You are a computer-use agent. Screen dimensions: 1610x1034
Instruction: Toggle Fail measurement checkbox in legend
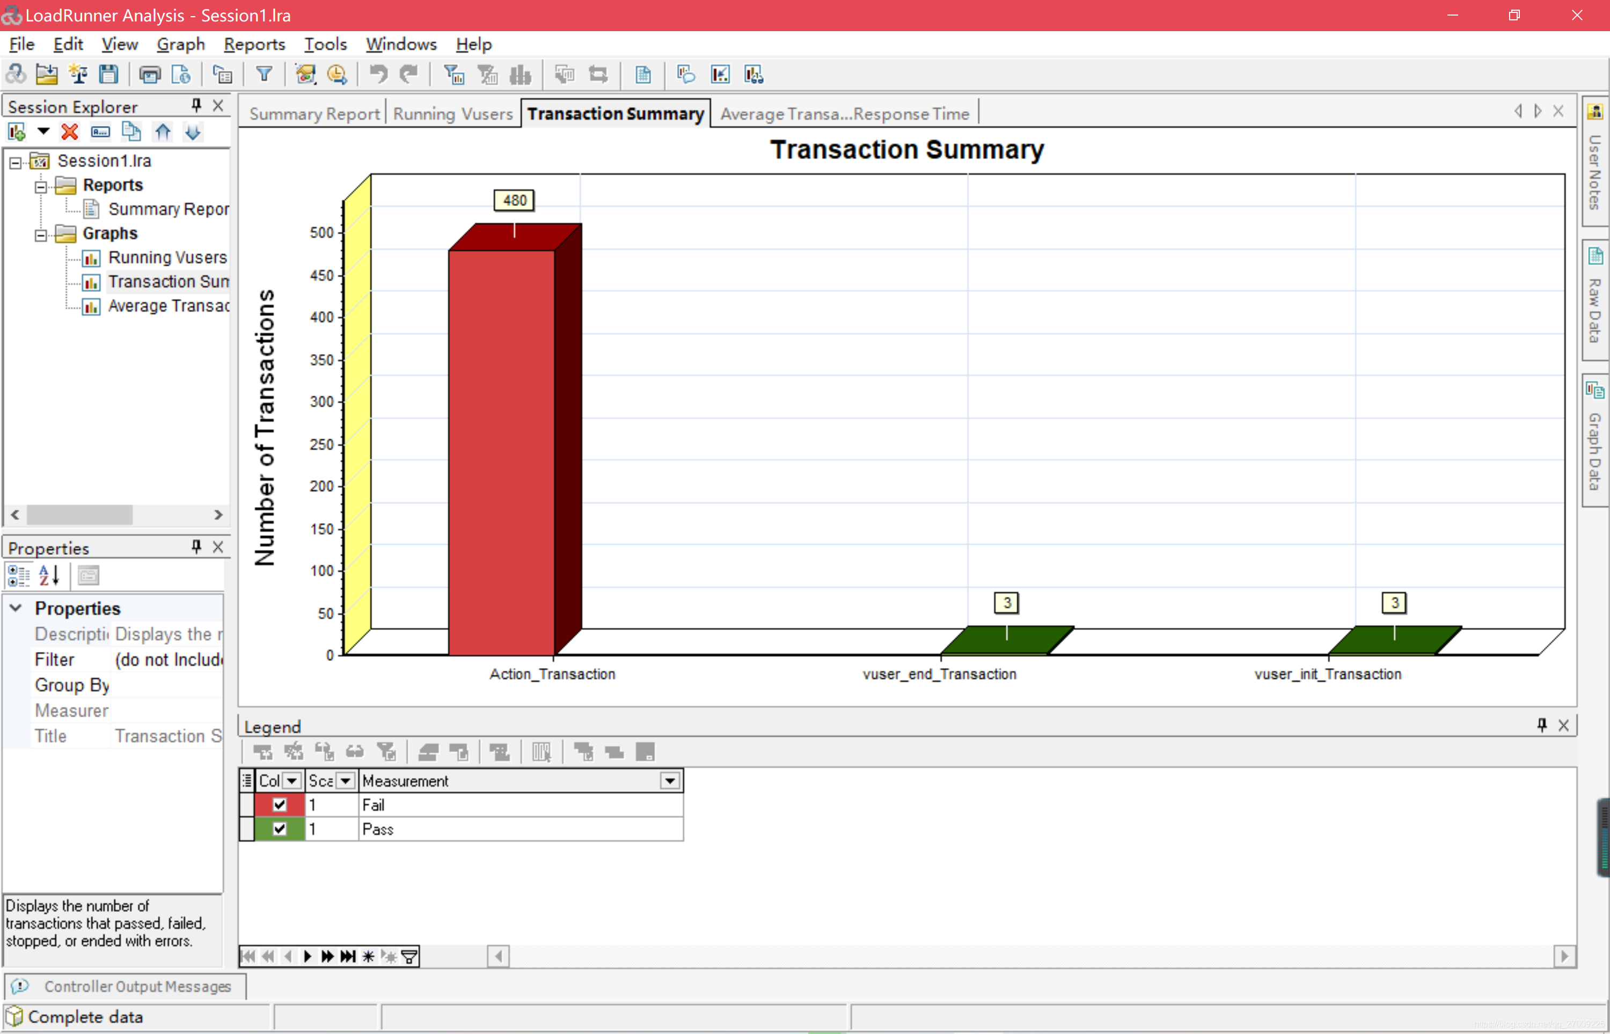(278, 804)
